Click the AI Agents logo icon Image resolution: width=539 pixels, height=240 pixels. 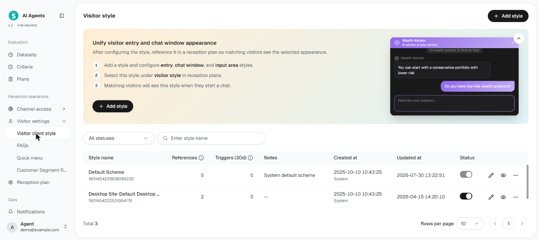[13, 15]
